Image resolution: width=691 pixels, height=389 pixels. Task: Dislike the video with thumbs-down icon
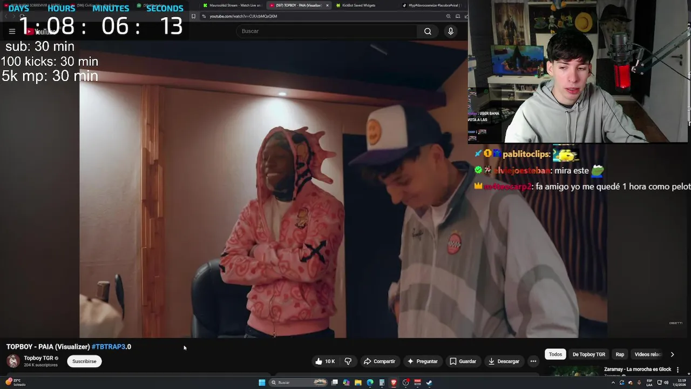348,361
